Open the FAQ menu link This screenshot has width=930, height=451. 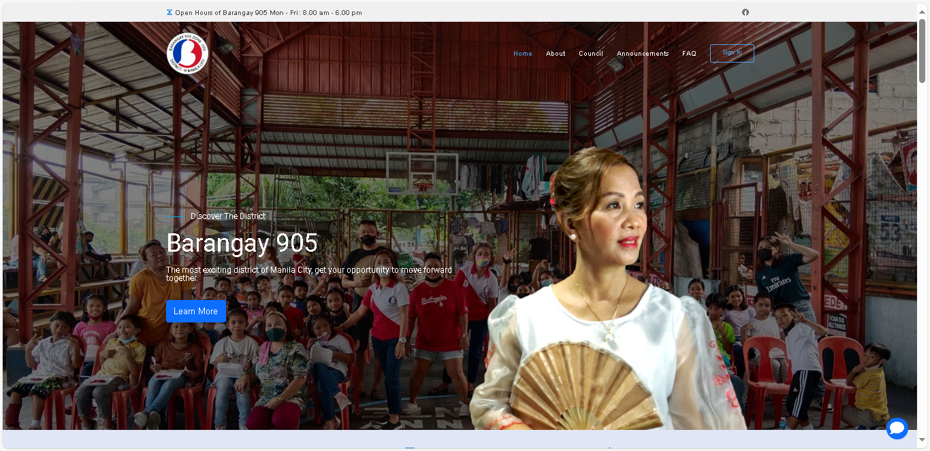point(689,54)
